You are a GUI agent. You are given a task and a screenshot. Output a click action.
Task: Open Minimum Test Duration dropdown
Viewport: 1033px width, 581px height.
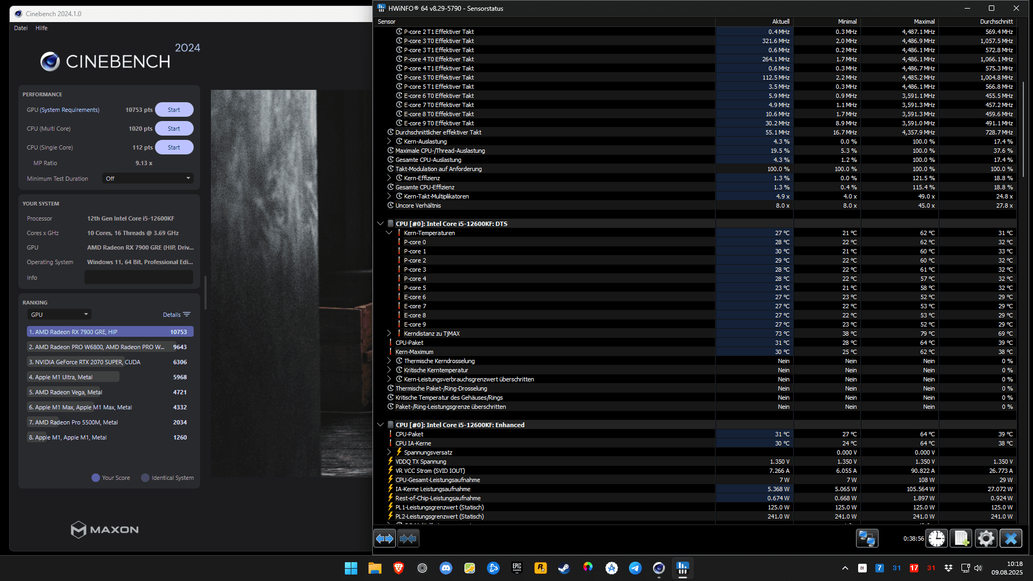click(148, 179)
